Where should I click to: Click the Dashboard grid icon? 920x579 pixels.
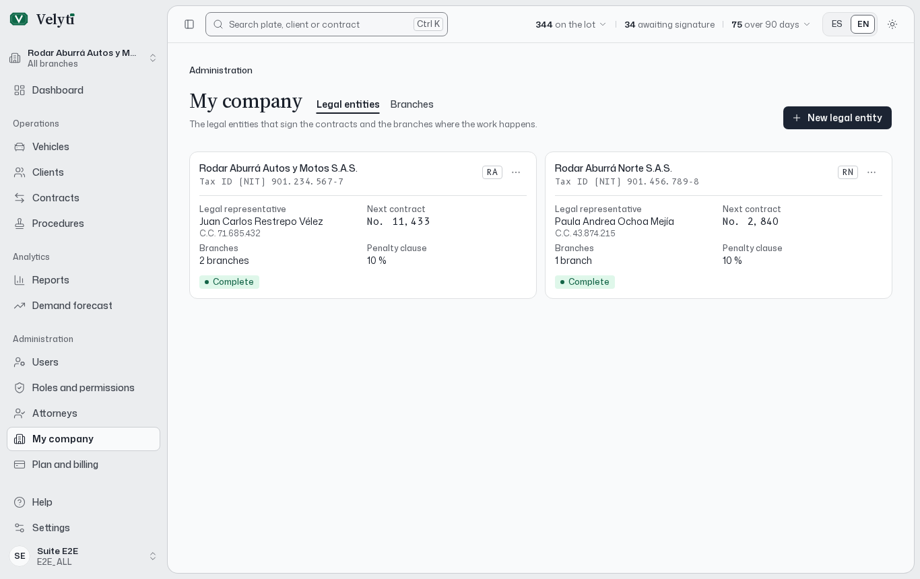click(20, 90)
